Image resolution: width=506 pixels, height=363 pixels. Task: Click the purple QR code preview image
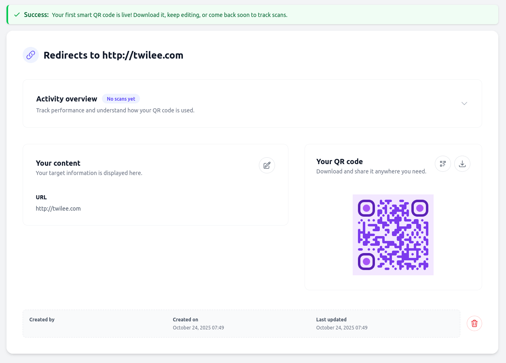(393, 234)
